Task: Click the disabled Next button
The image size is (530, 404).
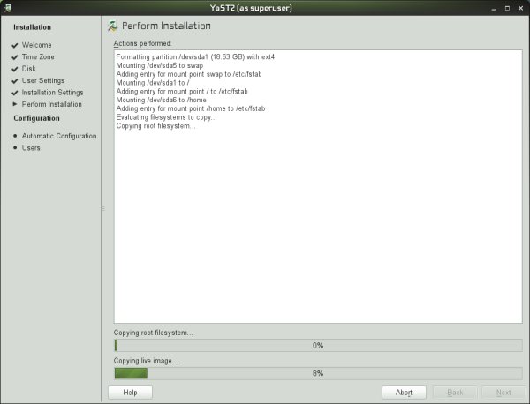Action: (503, 393)
